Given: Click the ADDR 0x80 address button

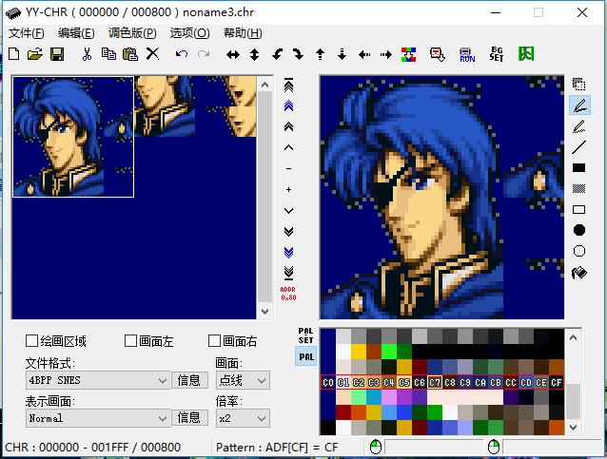Looking at the screenshot, I should pyautogui.click(x=288, y=294).
